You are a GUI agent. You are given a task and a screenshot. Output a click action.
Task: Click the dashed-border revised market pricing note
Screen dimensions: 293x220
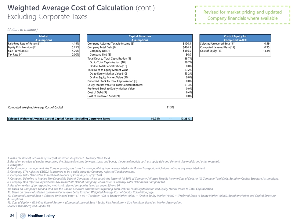[243, 15]
